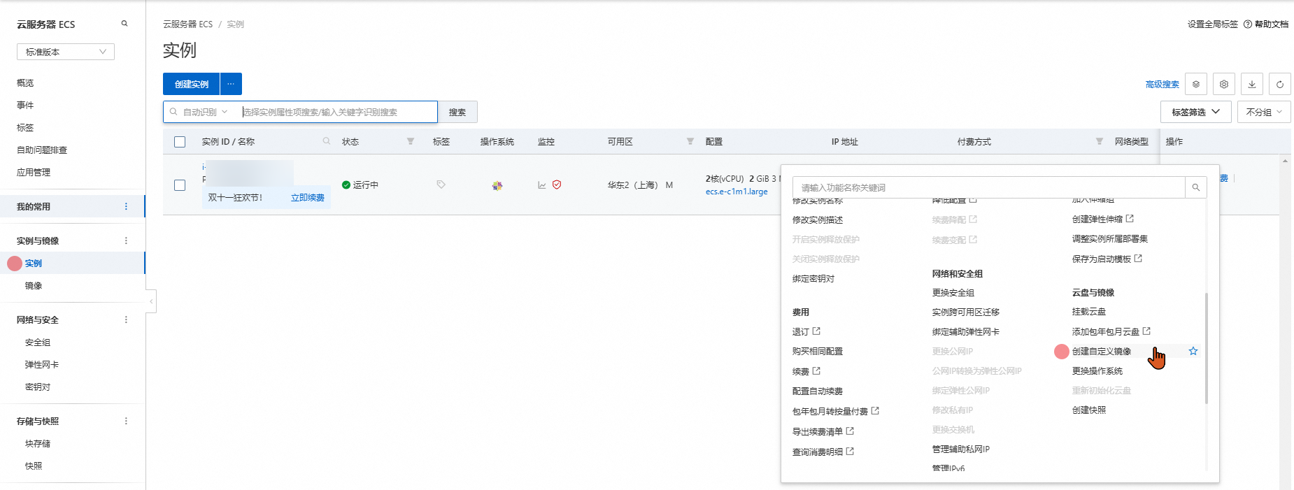Click the red security shield icon

[557, 185]
